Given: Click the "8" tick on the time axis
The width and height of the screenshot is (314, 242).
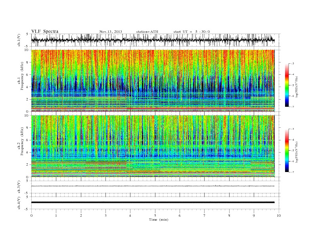Looking at the screenshot, I should click(229, 216).
